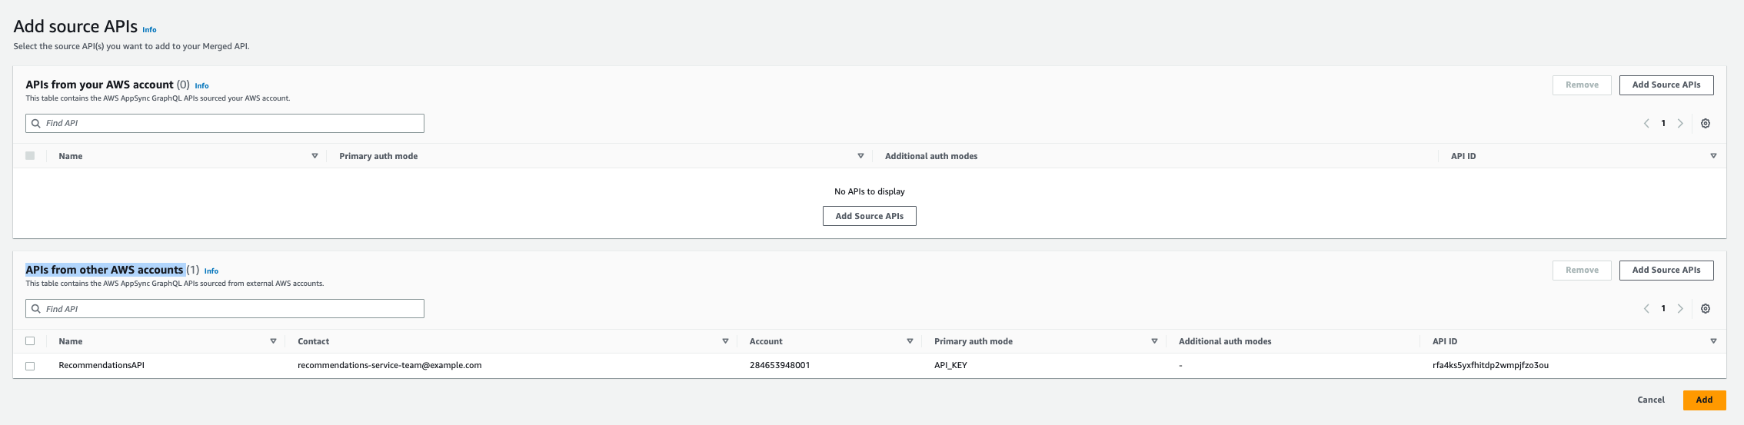
Task: Sort your AWS account table by API ID
Action: coord(1713,156)
